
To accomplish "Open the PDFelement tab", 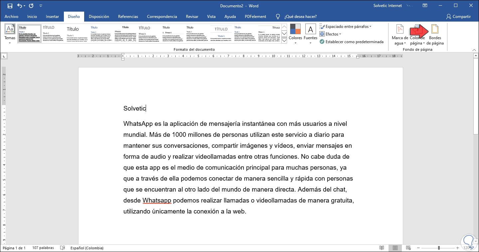I will [255, 17].
